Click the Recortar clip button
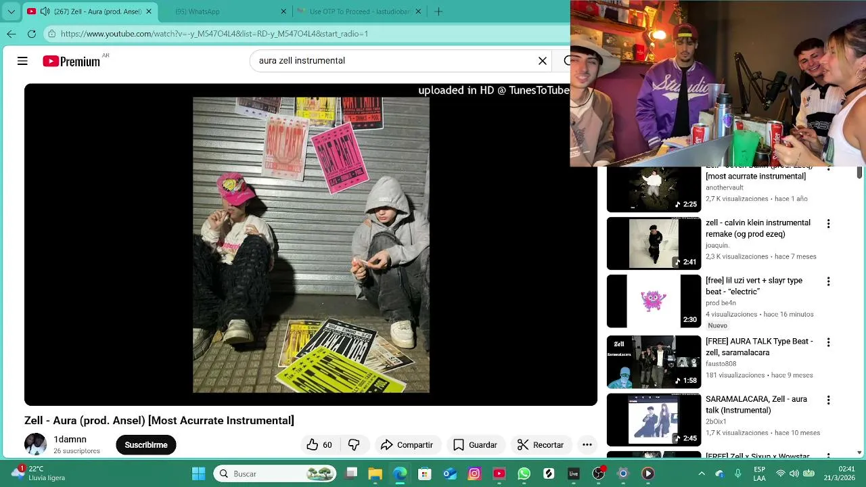 [x=540, y=444]
